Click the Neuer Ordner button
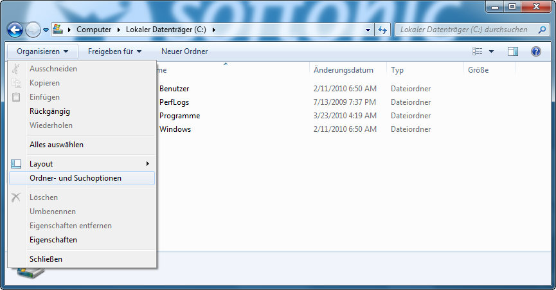 point(184,51)
